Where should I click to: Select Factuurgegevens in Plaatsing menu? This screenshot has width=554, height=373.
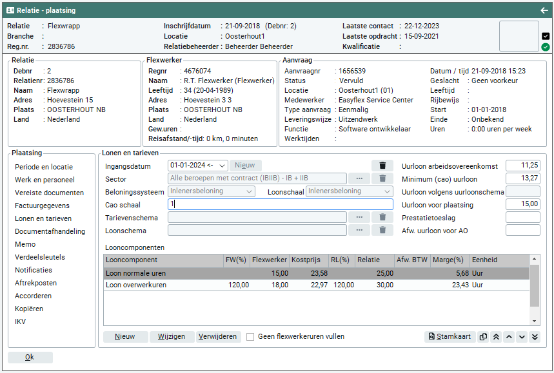[42, 206]
